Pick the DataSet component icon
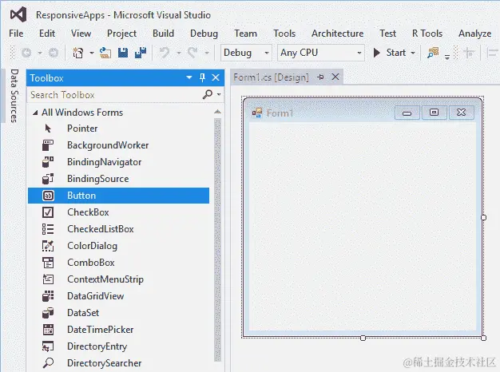 click(x=48, y=313)
